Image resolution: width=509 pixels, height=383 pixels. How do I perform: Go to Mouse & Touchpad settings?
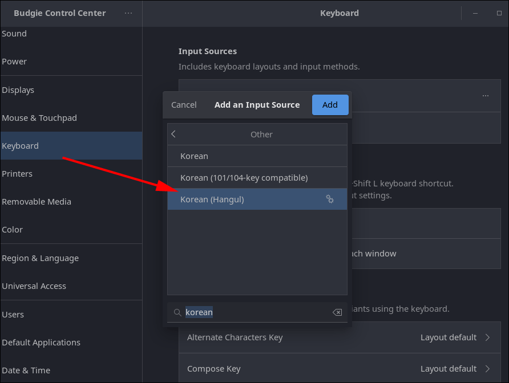coord(71,118)
